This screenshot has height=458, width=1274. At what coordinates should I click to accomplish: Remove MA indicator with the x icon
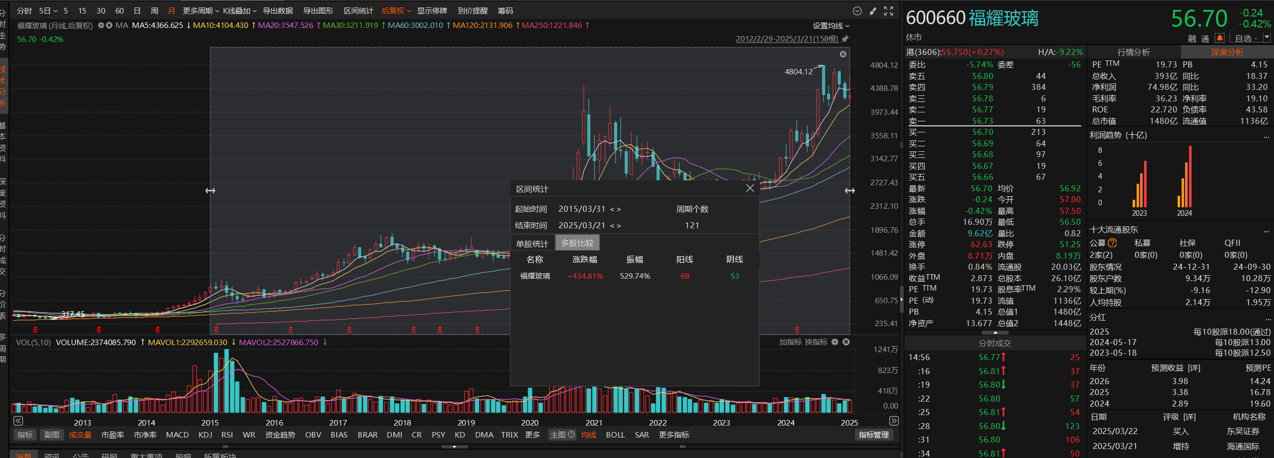pos(109,25)
